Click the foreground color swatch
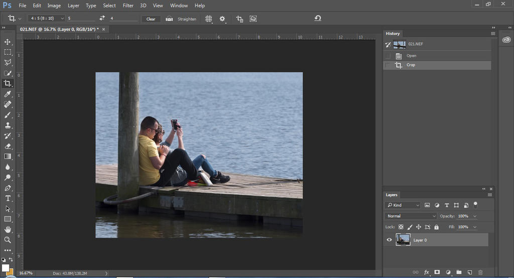514x278 pixels. (x=5, y=268)
